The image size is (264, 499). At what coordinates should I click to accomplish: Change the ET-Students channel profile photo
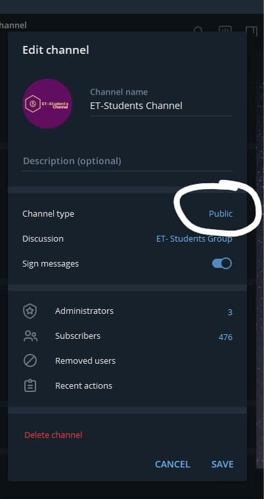[x=47, y=104]
